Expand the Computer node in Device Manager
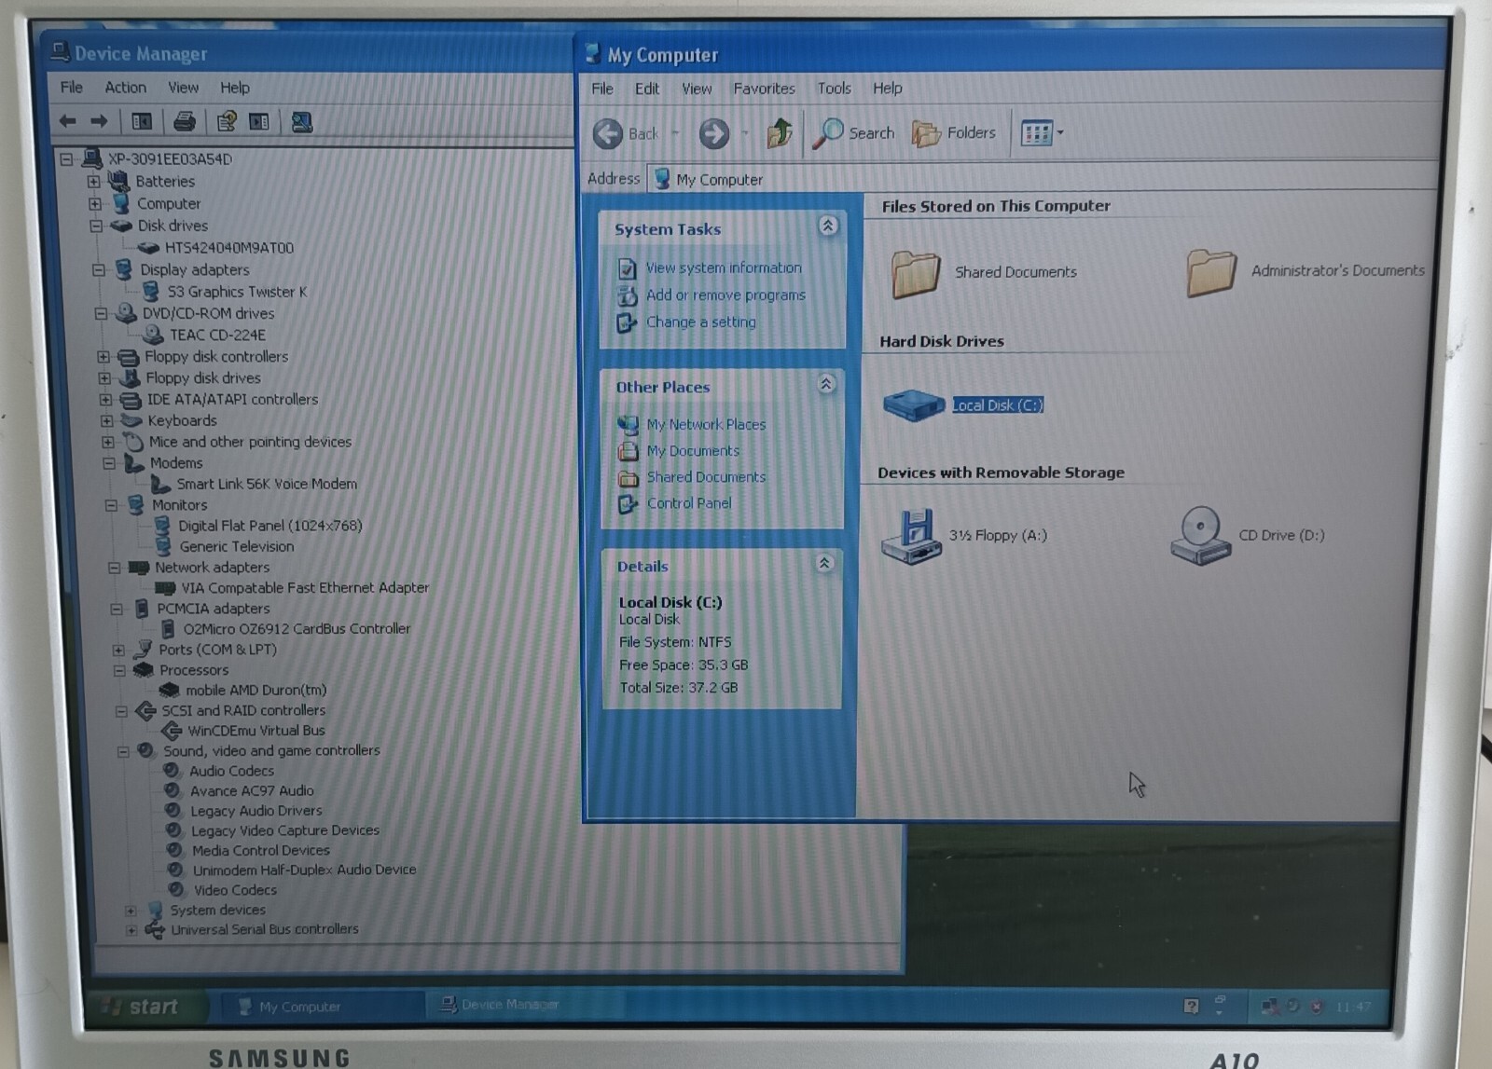Screen dimensions: 1492x1069 [94, 203]
